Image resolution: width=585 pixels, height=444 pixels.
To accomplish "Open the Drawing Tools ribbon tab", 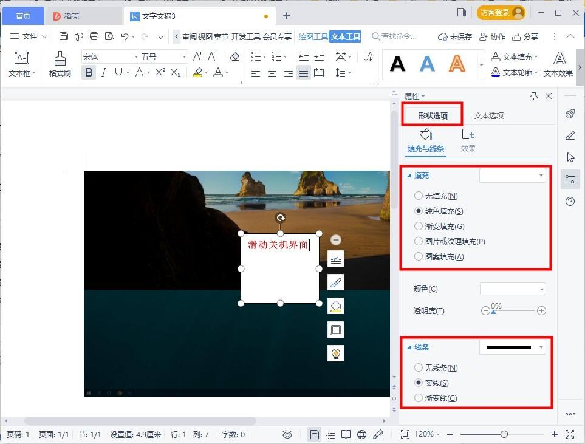I will (313, 36).
